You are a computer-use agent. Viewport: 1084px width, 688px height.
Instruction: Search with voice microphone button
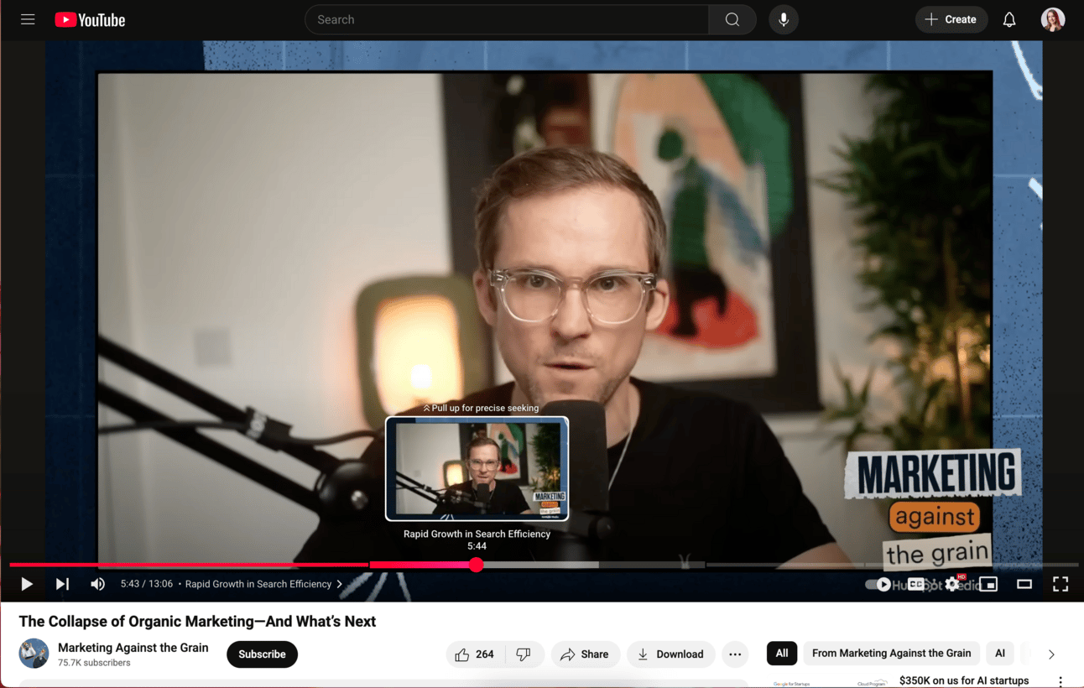click(x=784, y=19)
